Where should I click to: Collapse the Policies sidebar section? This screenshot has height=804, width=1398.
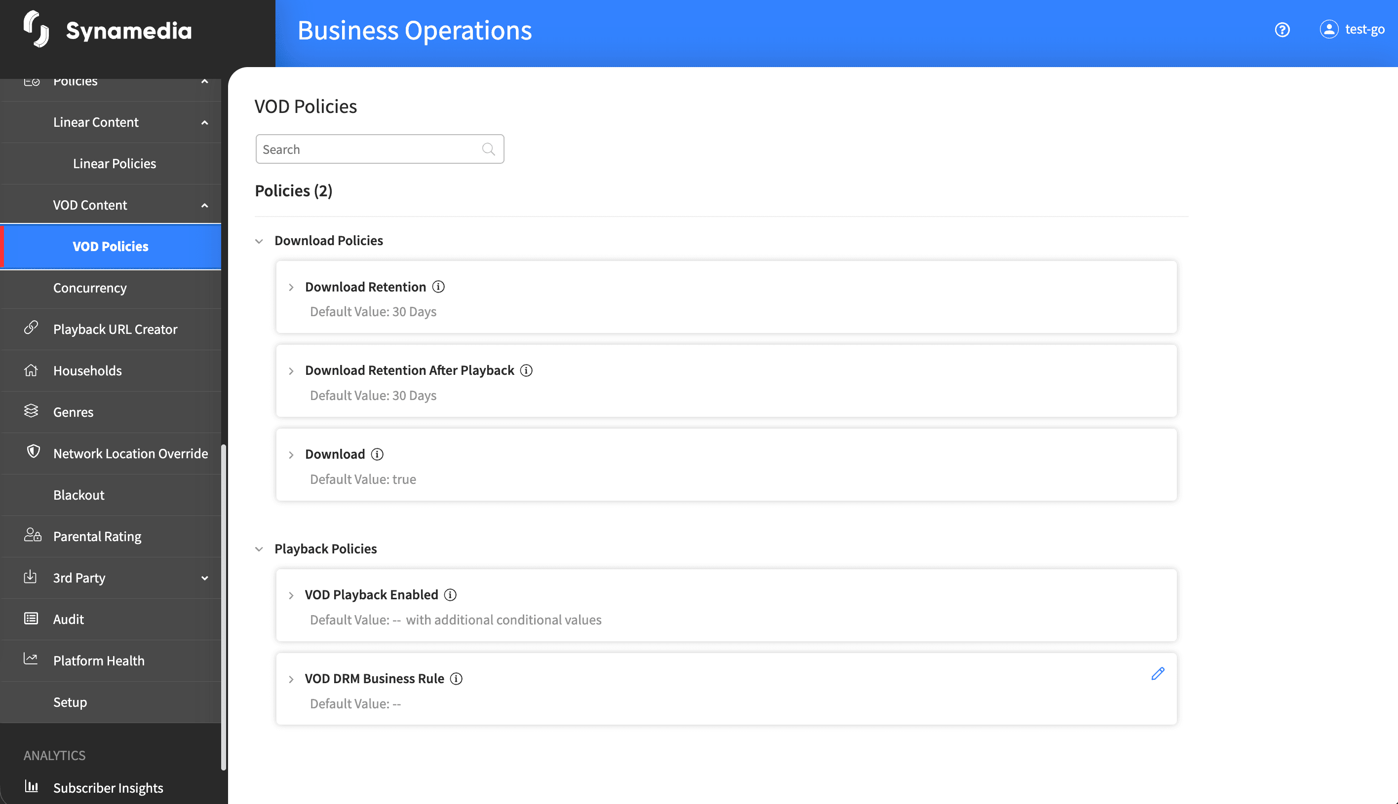pyautogui.click(x=204, y=81)
